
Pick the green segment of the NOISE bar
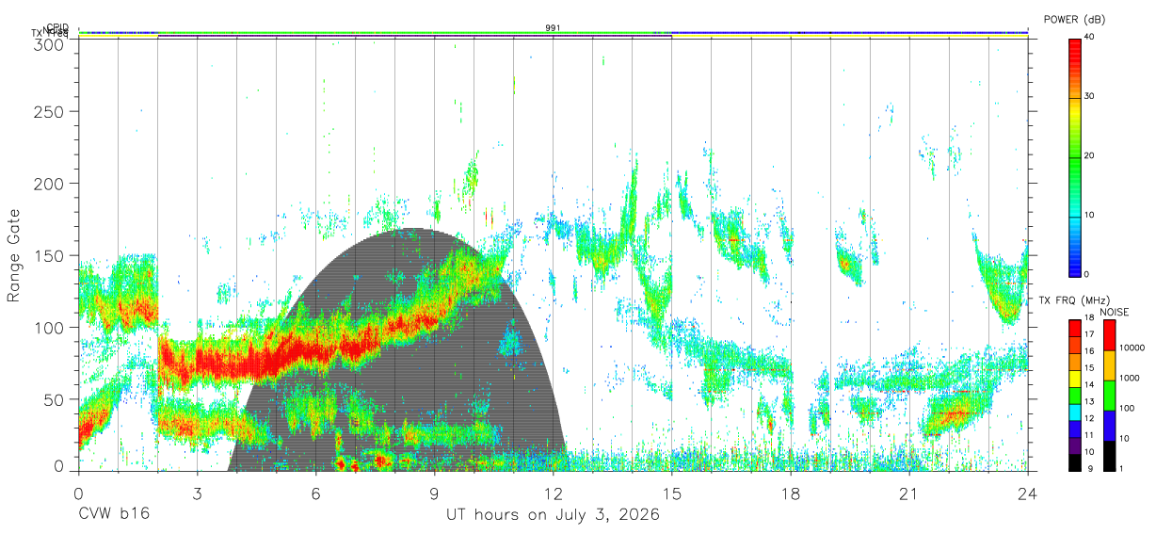(1109, 396)
